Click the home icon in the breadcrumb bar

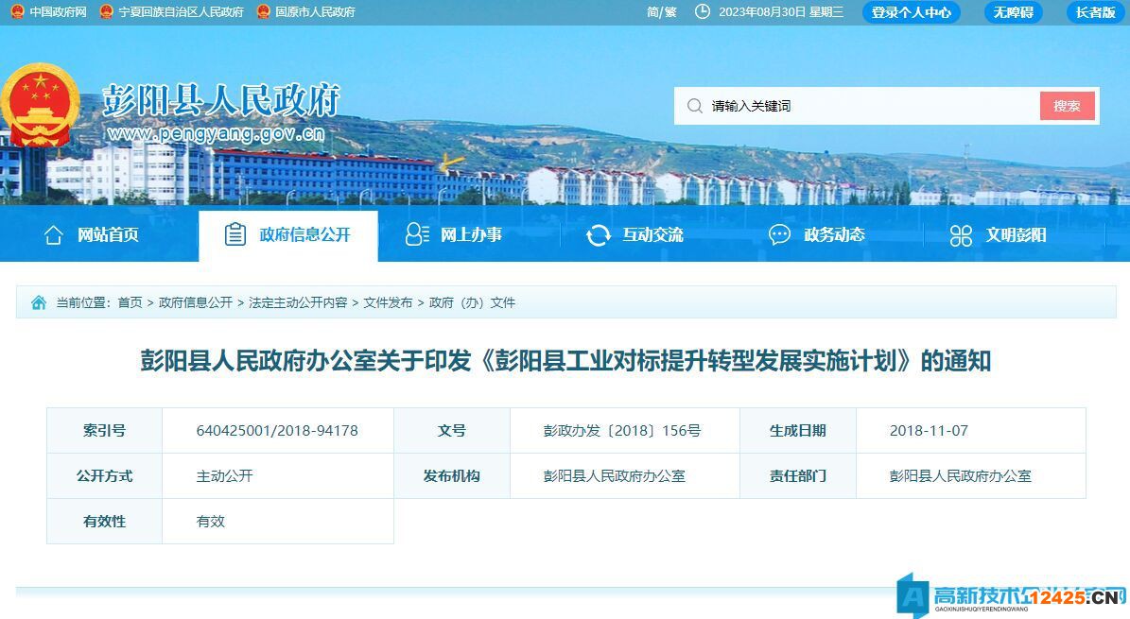38,302
